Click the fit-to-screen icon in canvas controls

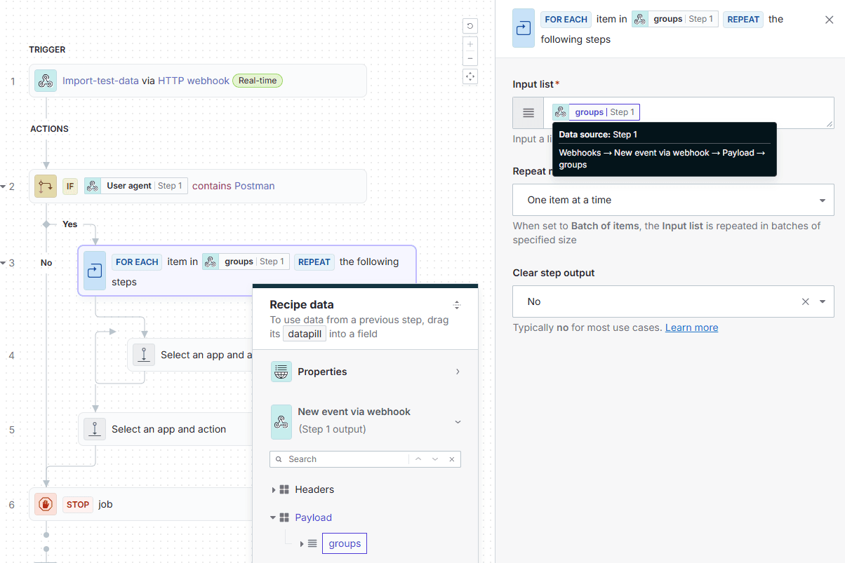click(470, 76)
